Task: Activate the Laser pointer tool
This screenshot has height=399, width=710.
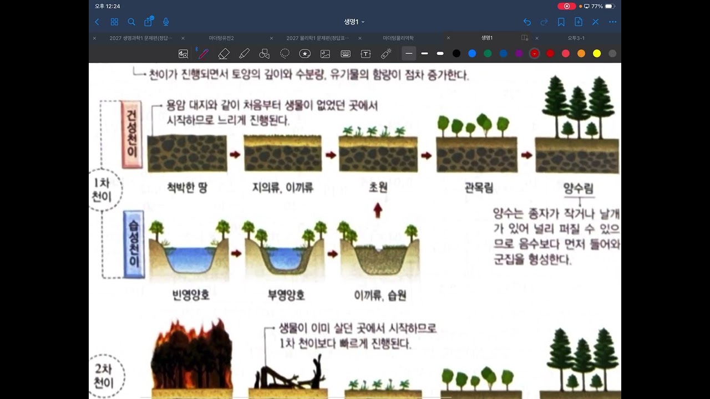Action: 386,54
